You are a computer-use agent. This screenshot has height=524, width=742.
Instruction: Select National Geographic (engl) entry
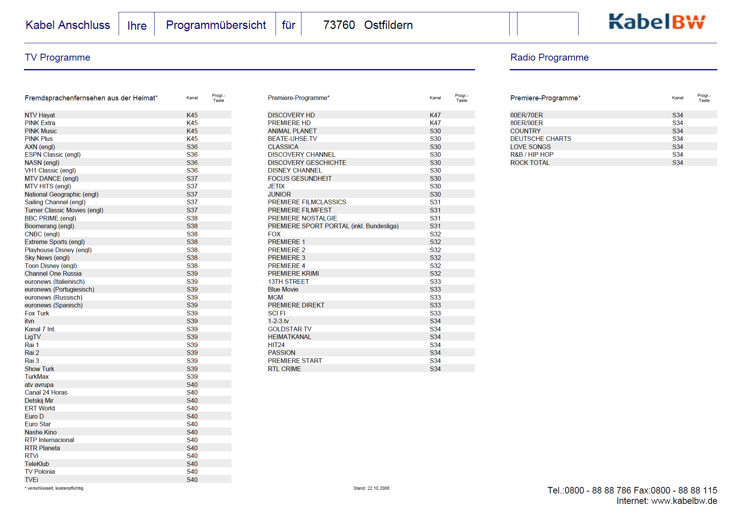tap(61, 194)
